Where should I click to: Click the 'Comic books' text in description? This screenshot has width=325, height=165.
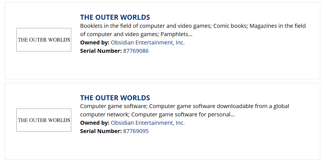point(230,26)
